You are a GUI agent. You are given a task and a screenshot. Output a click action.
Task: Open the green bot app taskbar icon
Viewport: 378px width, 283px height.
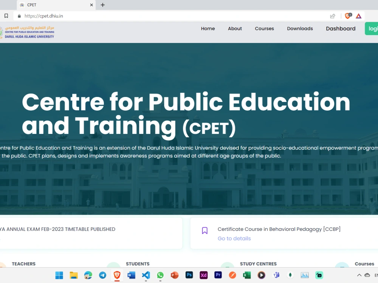tap(319, 275)
